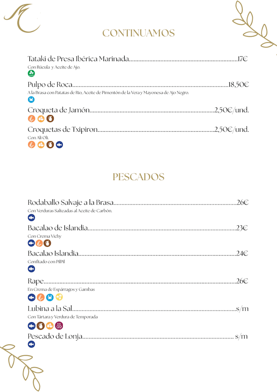
Task: Click the green soy allergen icon under Tataki
Action: point(31,74)
